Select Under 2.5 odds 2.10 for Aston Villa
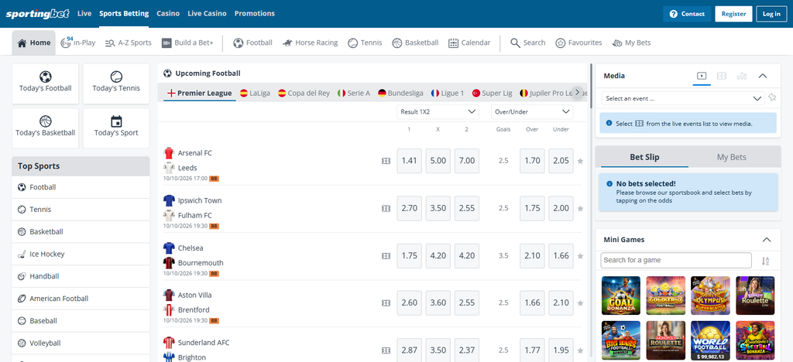Image resolution: width=793 pixels, height=362 pixels. (561, 303)
